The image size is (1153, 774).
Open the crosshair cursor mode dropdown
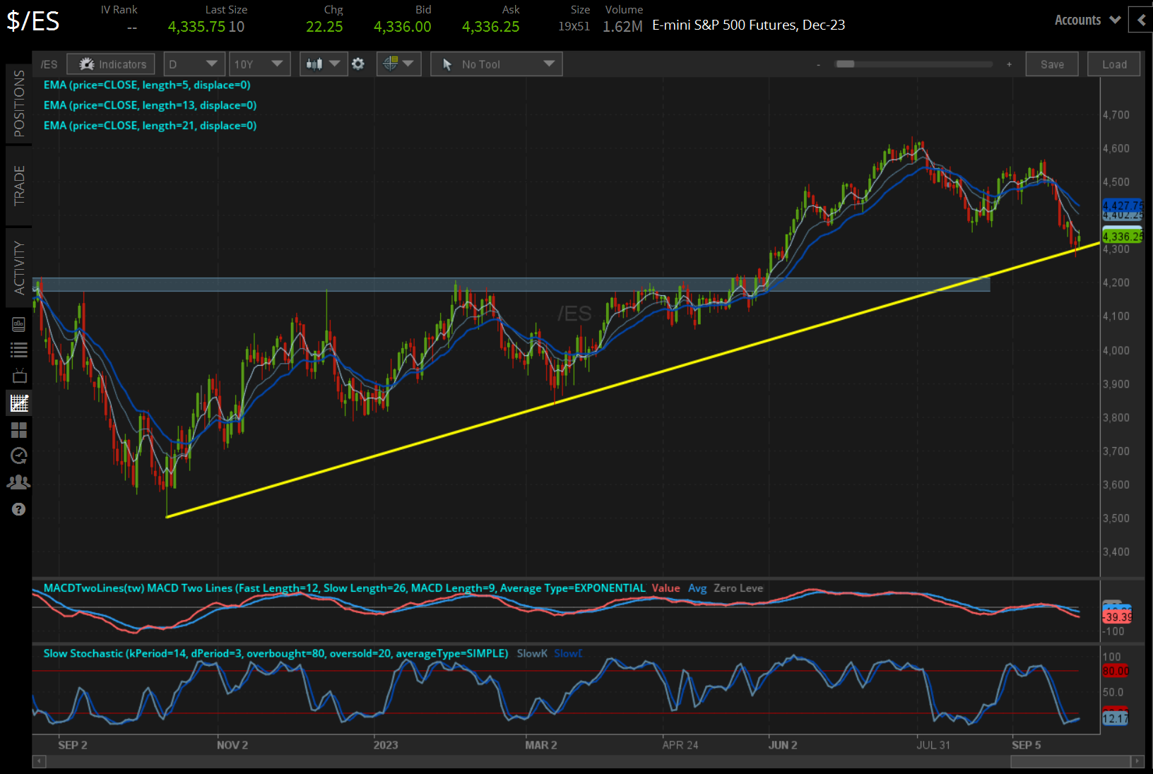[x=398, y=64]
